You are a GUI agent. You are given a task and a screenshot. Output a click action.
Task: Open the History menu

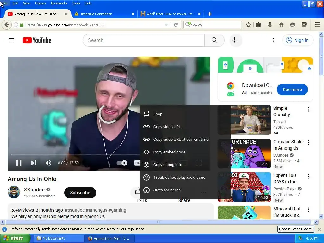pyautogui.click(x=40, y=3)
